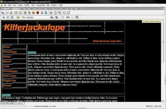This screenshot has width=166, height=109.
Task: Click the Videos navigation button
Action: coord(15,57)
